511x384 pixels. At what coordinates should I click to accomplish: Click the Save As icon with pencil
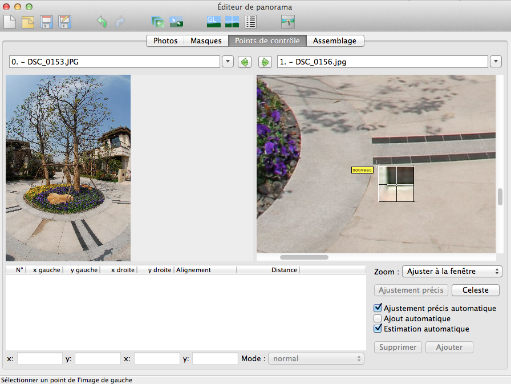tap(64, 22)
